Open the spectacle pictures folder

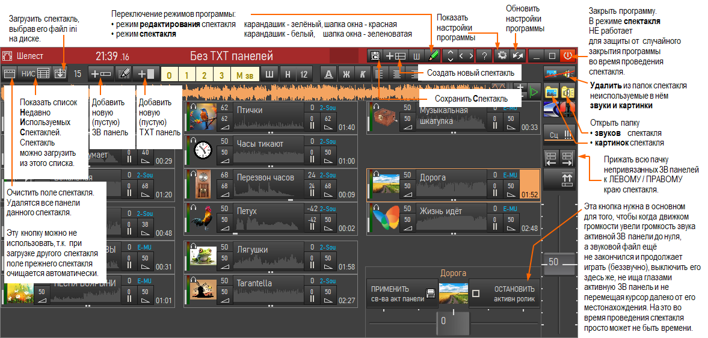pyautogui.click(x=552, y=92)
